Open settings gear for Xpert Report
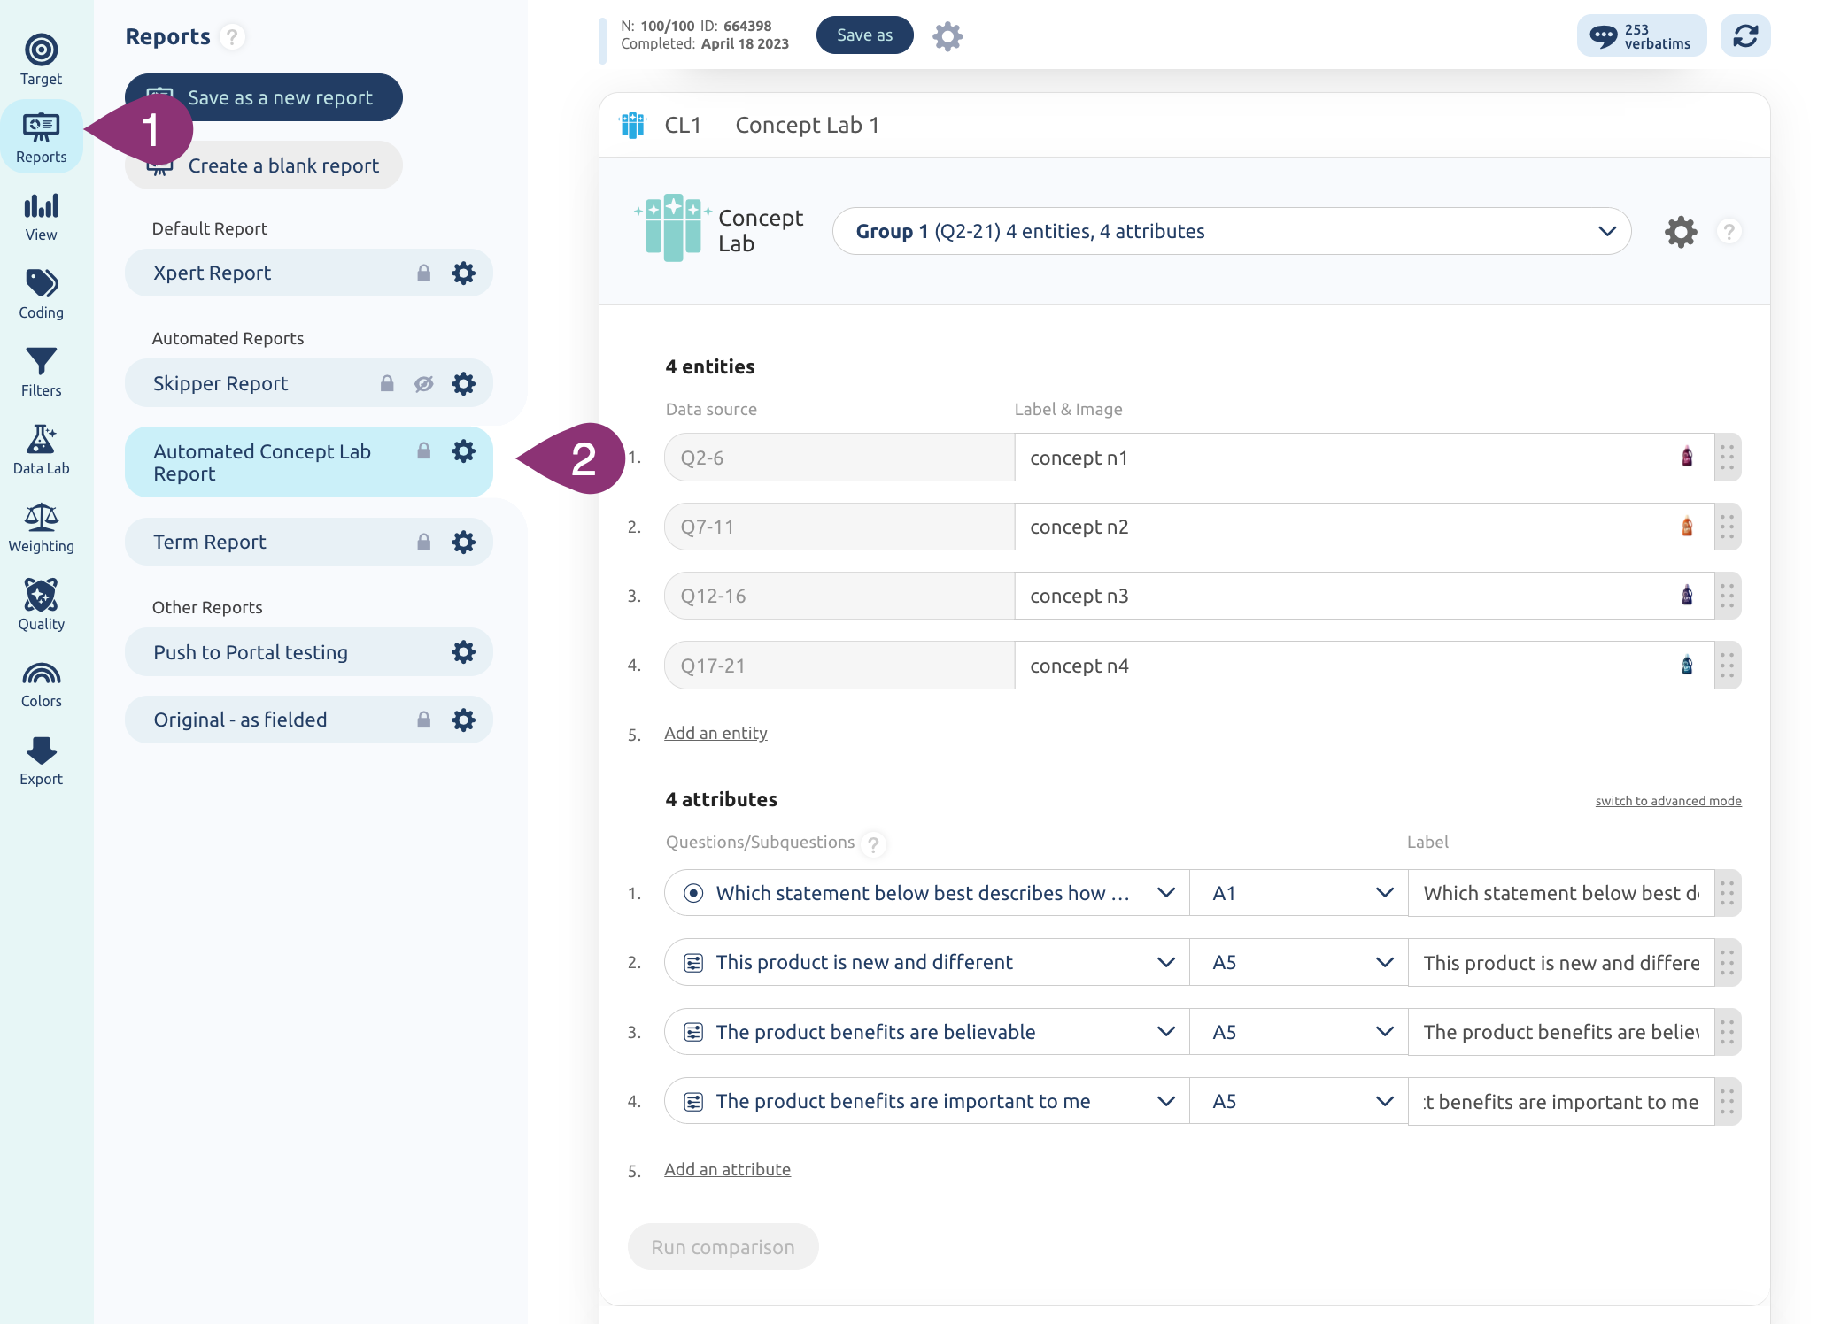 tap(463, 273)
